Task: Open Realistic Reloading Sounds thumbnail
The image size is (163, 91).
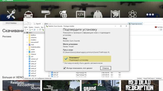Action: (x=21, y=85)
